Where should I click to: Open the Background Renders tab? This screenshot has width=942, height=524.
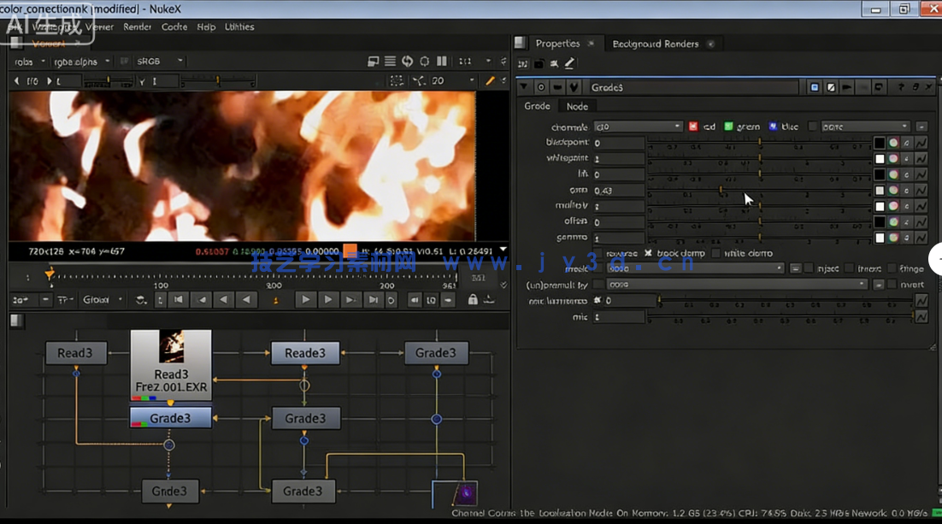tap(655, 44)
